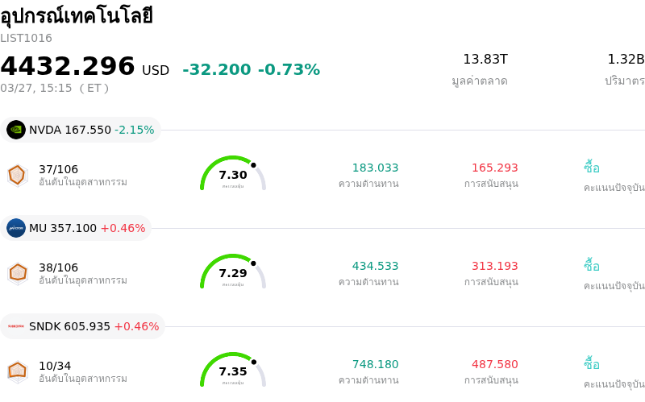Image resolution: width=645 pixels, height=402 pixels.
Task: Click MU's ซื้อ rating label
Action: point(592,266)
